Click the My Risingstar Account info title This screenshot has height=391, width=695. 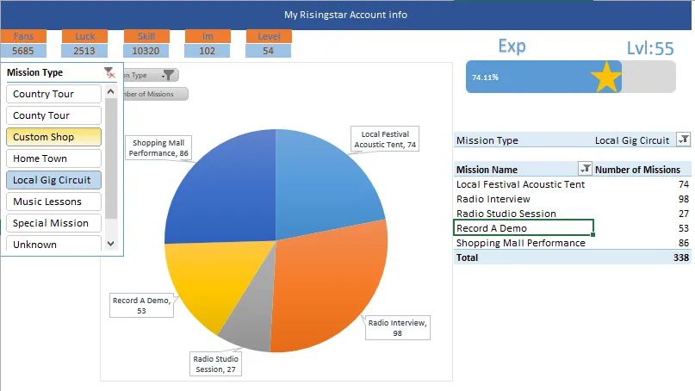coord(345,15)
